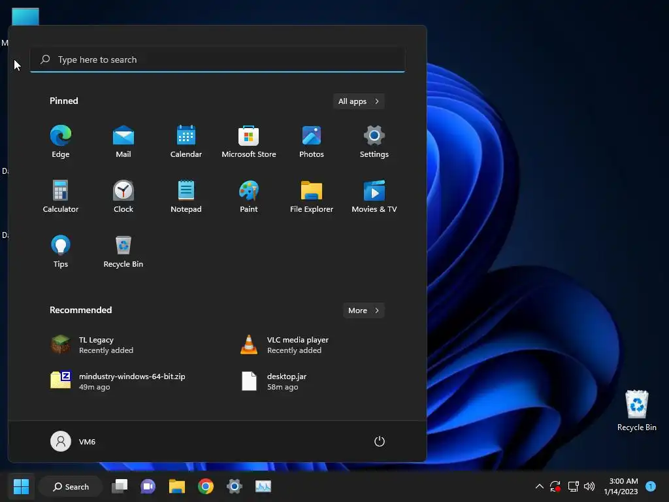669x502 pixels.
Task: Open File Explorer from the taskbar
Action: (x=176, y=486)
